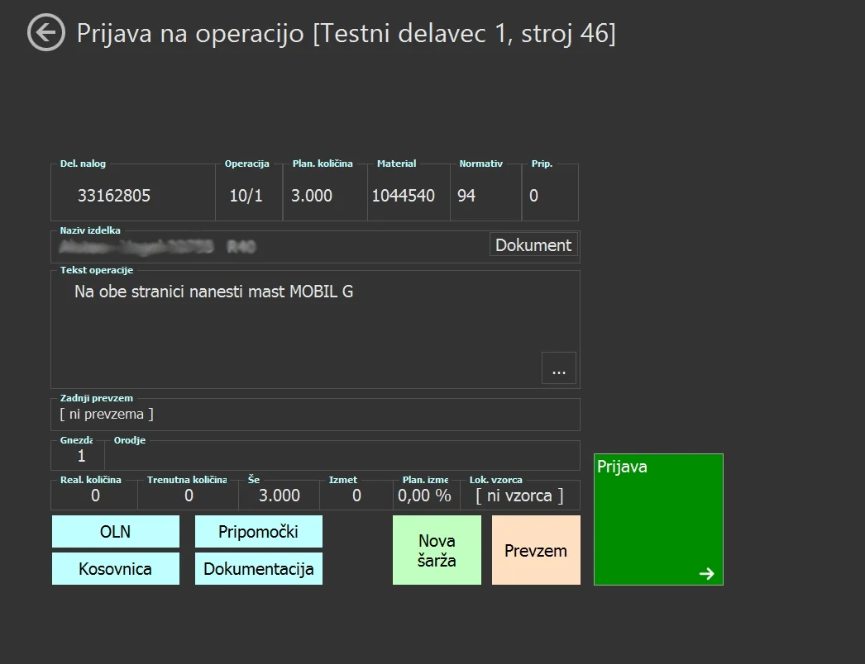This screenshot has height=664, width=865.
Task: Select the Prip. value 0
Action: click(x=533, y=196)
